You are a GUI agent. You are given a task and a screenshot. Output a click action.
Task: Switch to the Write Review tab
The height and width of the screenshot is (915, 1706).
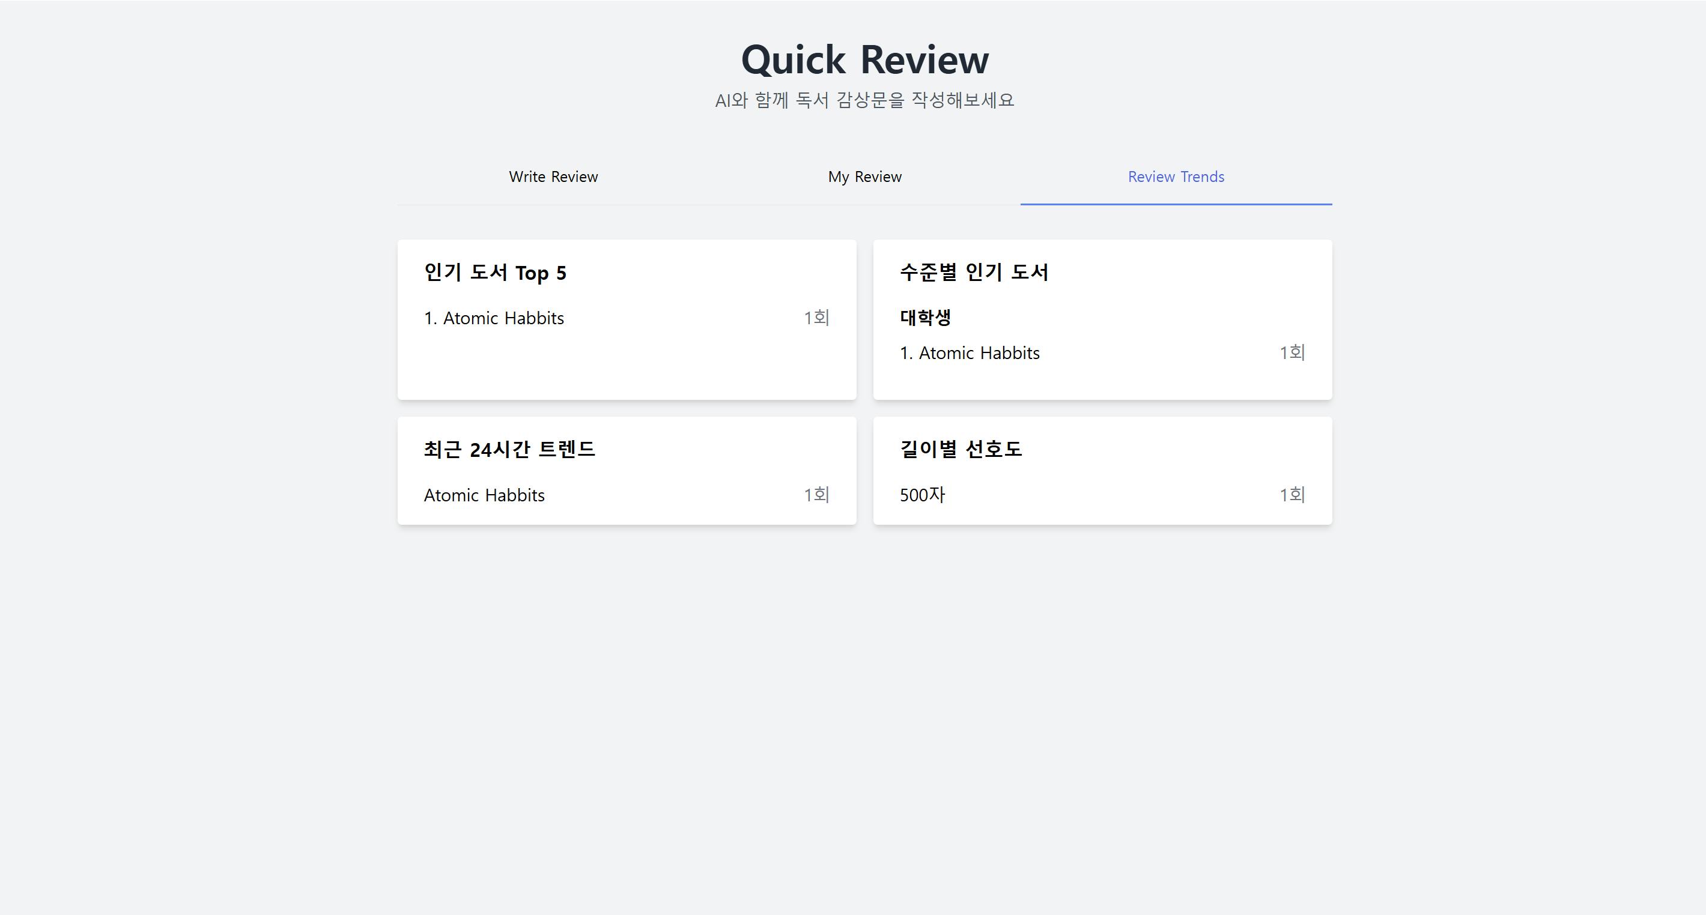click(x=553, y=177)
